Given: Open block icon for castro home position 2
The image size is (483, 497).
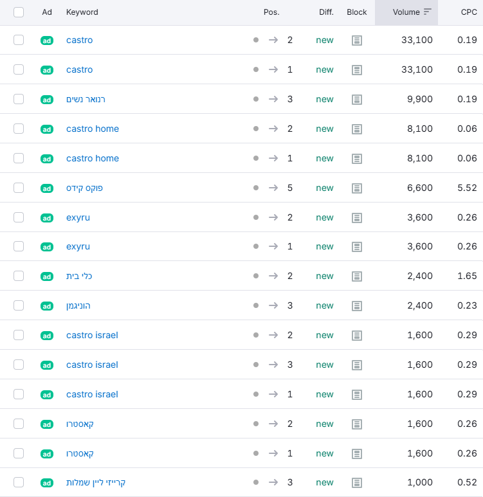Looking at the screenshot, I should 357,129.
